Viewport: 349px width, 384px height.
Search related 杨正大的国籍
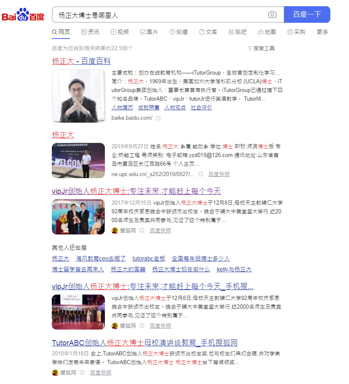[x=128, y=269]
